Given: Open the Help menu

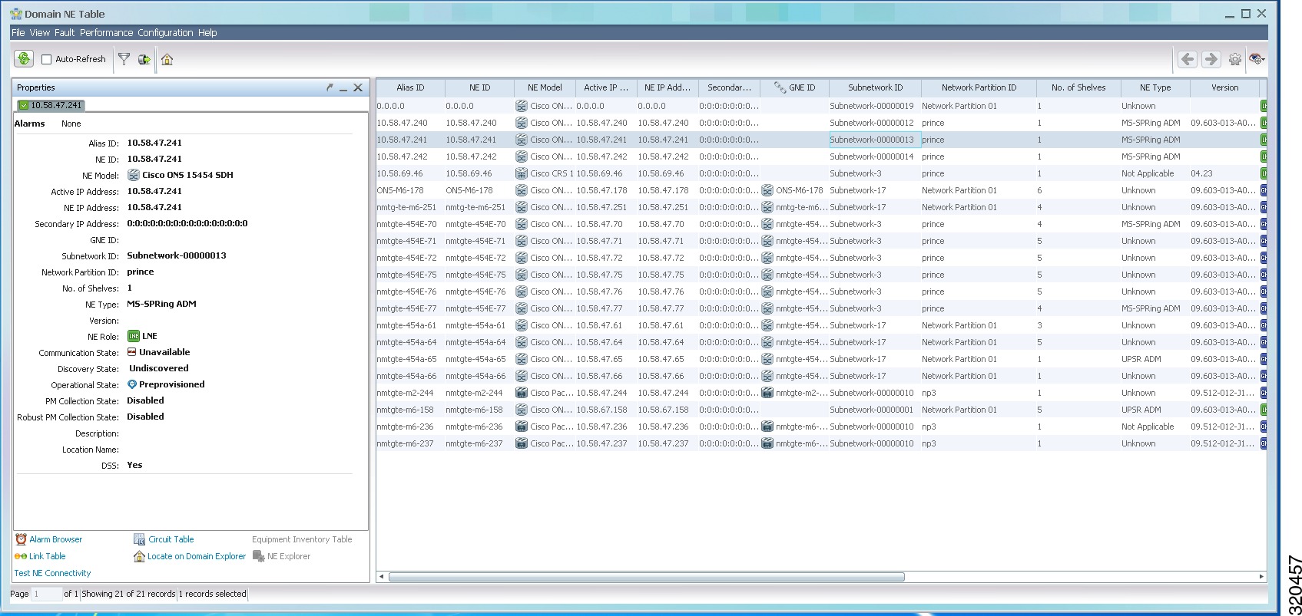Looking at the screenshot, I should coord(207,33).
